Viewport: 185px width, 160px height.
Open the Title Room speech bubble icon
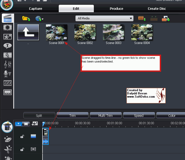pyautogui.click(x=7, y=46)
